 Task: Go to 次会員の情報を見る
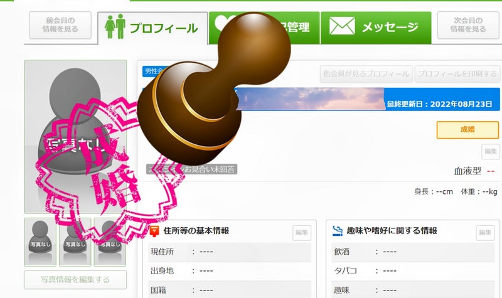[x=467, y=24]
